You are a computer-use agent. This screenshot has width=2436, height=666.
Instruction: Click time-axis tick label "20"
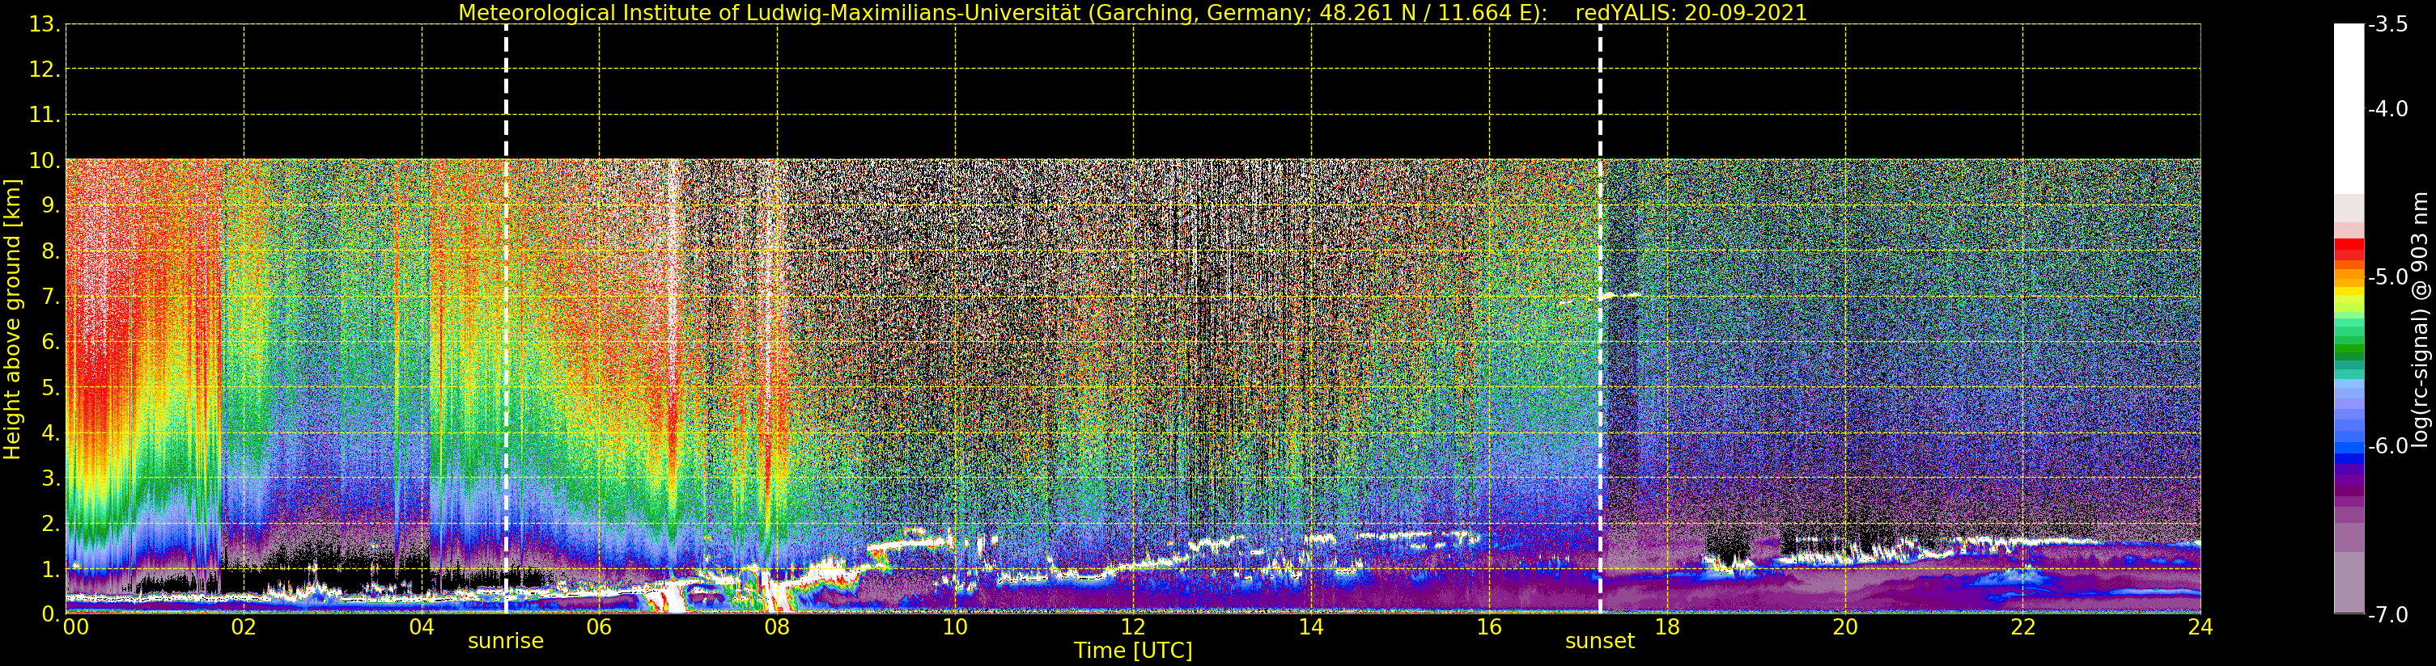(1845, 626)
